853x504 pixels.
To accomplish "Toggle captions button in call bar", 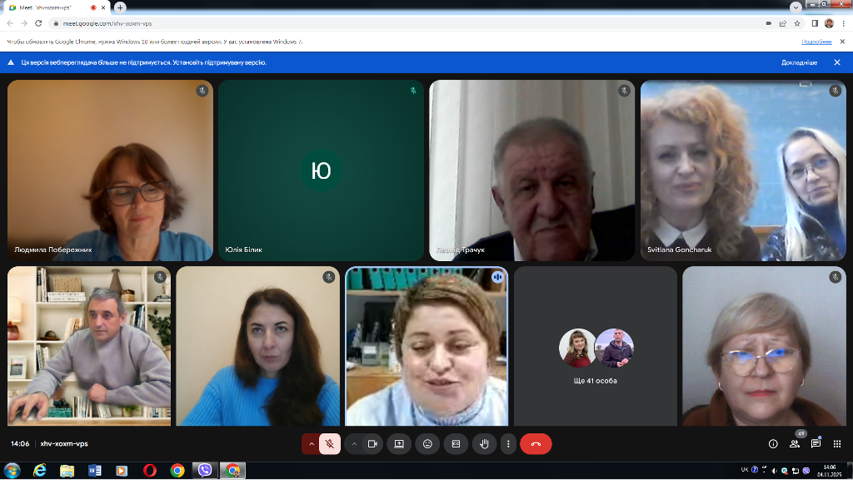I will click(456, 444).
